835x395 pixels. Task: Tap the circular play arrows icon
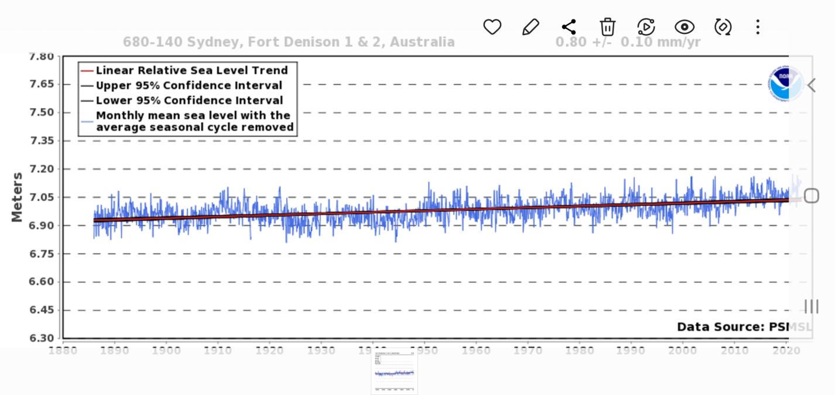pyautogui.click(x=645, y=27)
